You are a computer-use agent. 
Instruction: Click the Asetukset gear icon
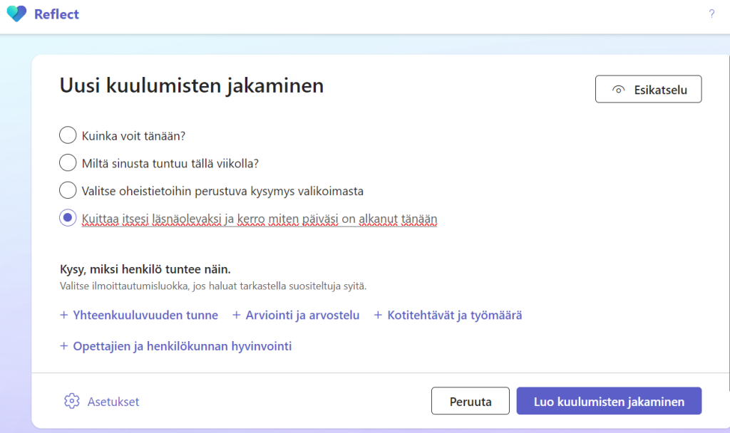[x=71, y=401]
